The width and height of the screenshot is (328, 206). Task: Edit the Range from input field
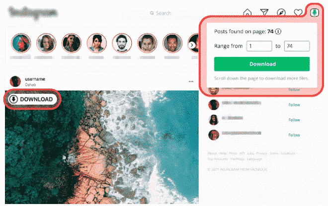pyautogui.click(x=259, y=46)
